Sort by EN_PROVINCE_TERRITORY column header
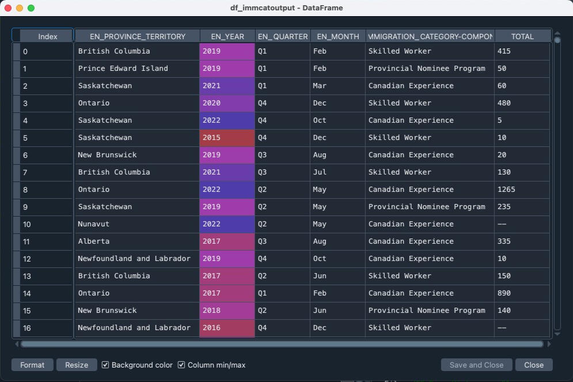 (137, 36)
